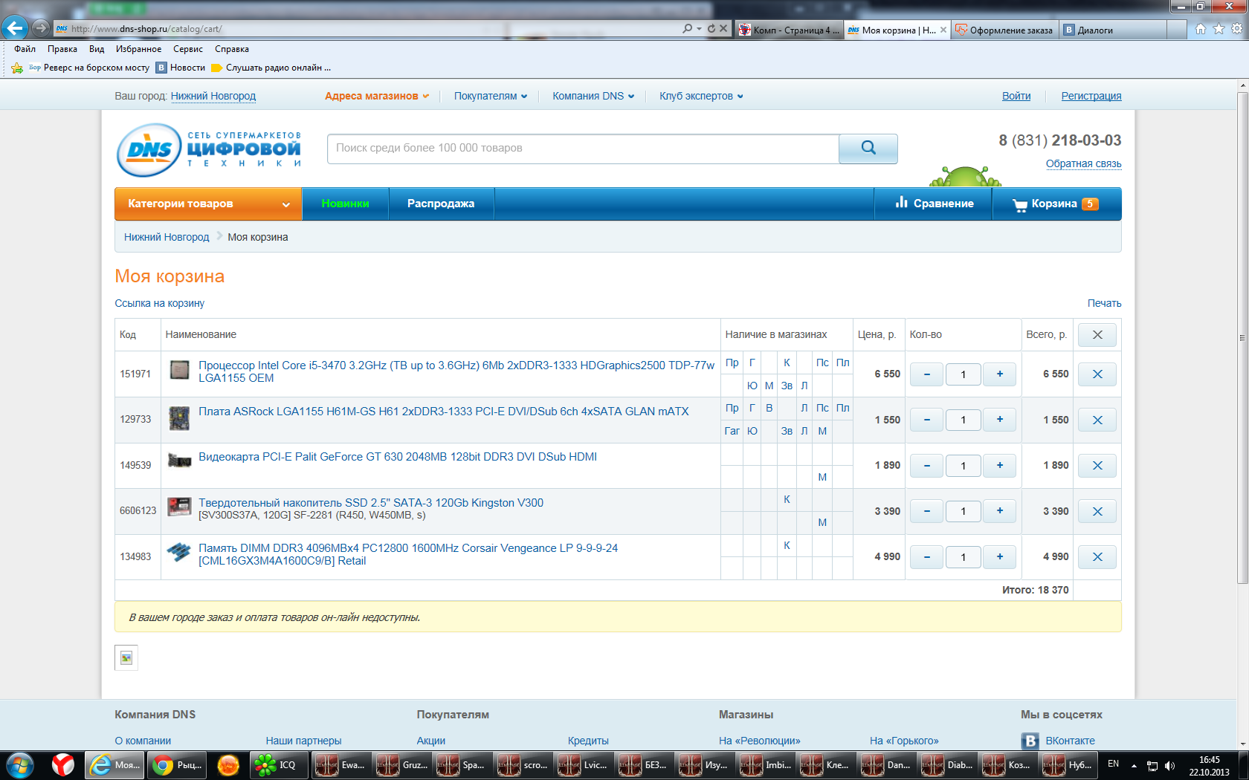
Task: Click Ссылка на корзину link
Action: pyautogui.click(x=159, y=304)
